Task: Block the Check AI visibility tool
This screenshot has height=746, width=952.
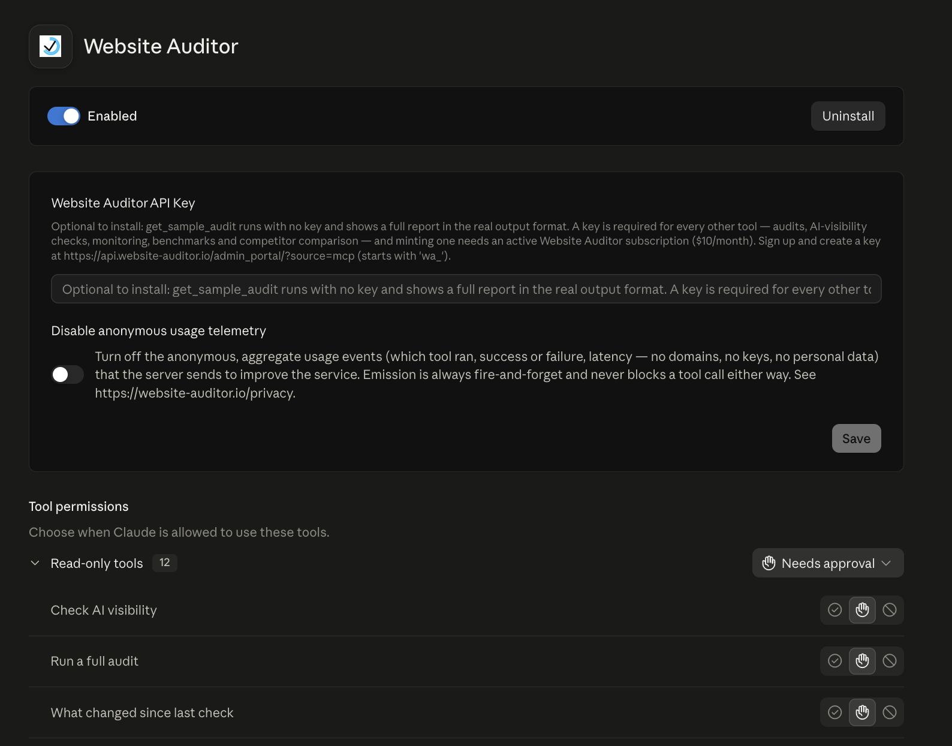Action: click(x=890, y=610)
